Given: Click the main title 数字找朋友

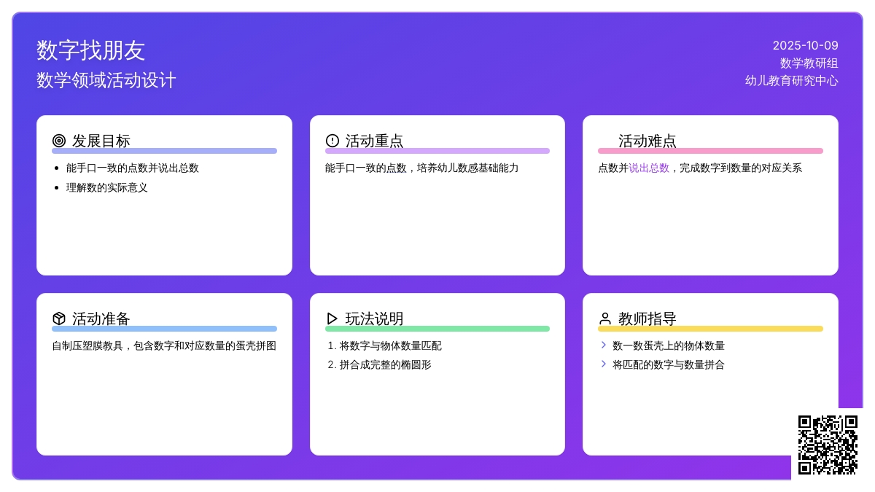Looking at the screenshot, I should click(91, 50).
